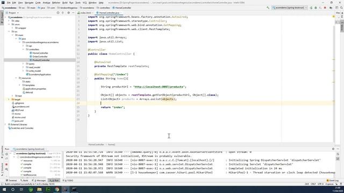Stop process icon in Run panel sidebar
Viewport: 344px width, 193px height.
coord(6,165)
